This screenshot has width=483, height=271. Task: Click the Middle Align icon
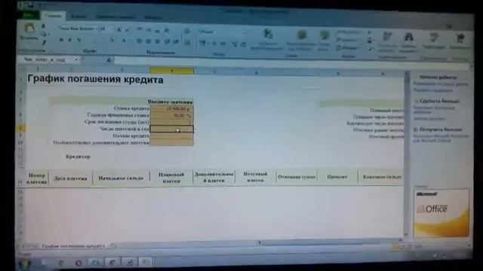(149, 30)
